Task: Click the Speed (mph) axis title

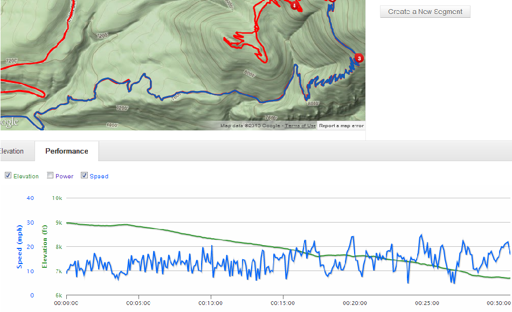Action: 20,247
